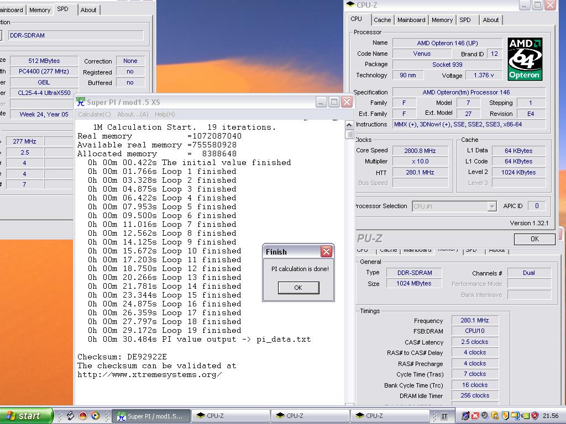
Task: Click the red X icon in the system tray
Action: (475, 416)
